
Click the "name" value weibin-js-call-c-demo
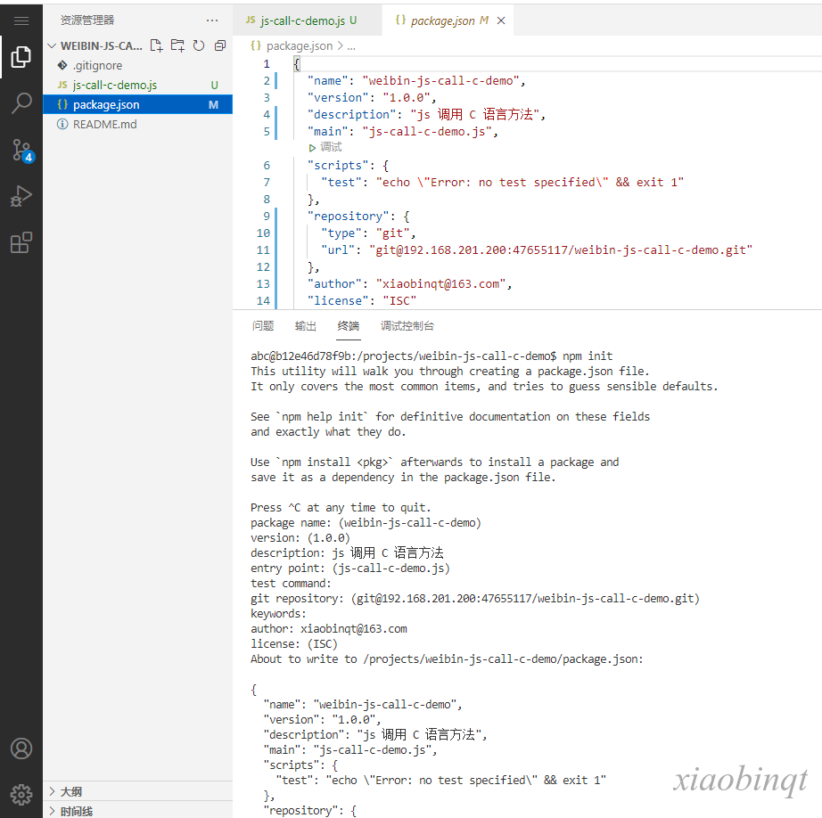pyautogui.click(x=440, y=81)
